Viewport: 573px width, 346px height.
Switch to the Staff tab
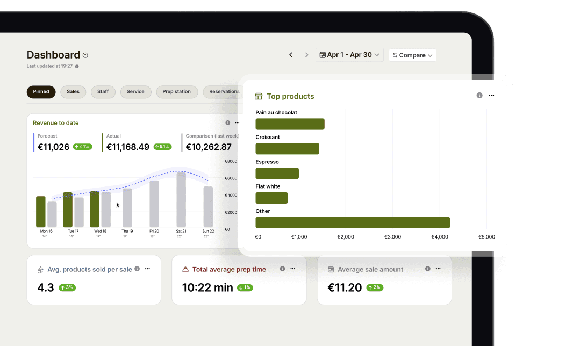[103, 92]
